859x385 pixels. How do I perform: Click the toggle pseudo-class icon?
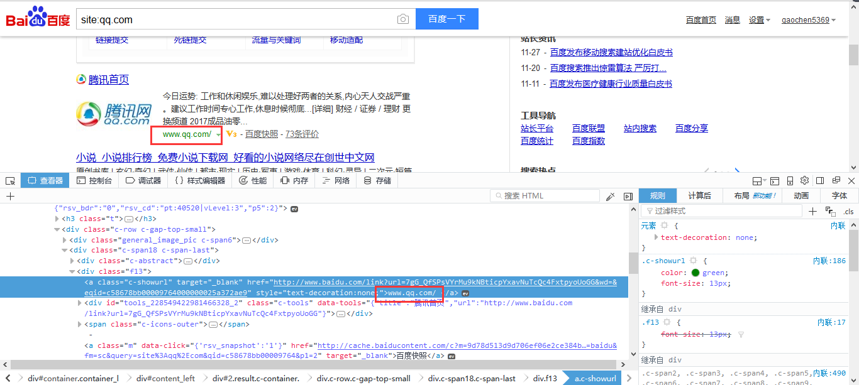coord(829,211)
